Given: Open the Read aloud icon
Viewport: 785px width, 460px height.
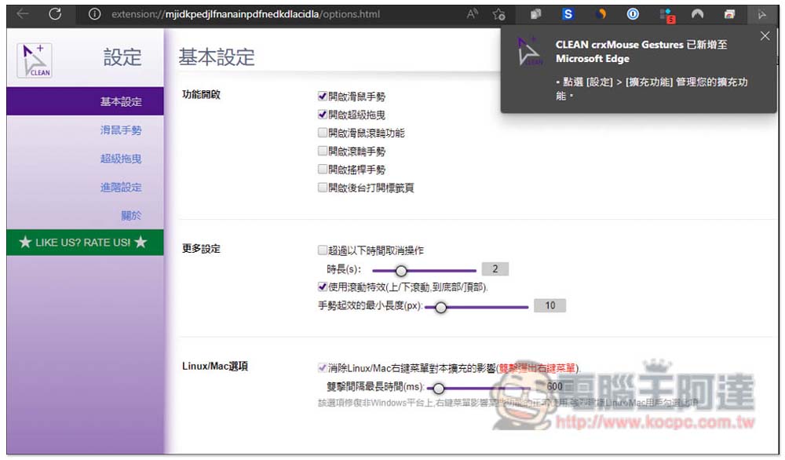Looking at the screenshot, I should pos(472,14).
